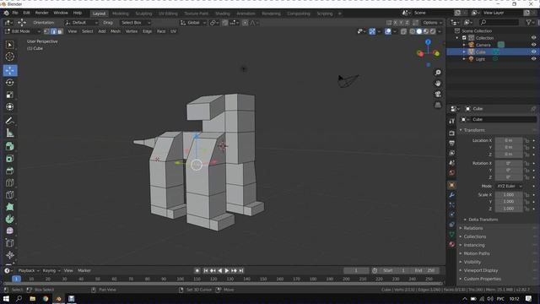
Task: Select the Spin tool
Action: click(9, 219)
